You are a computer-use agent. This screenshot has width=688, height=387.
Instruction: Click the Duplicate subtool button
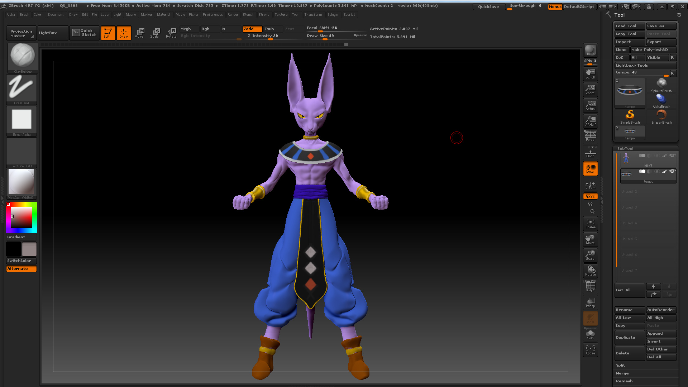629,337
